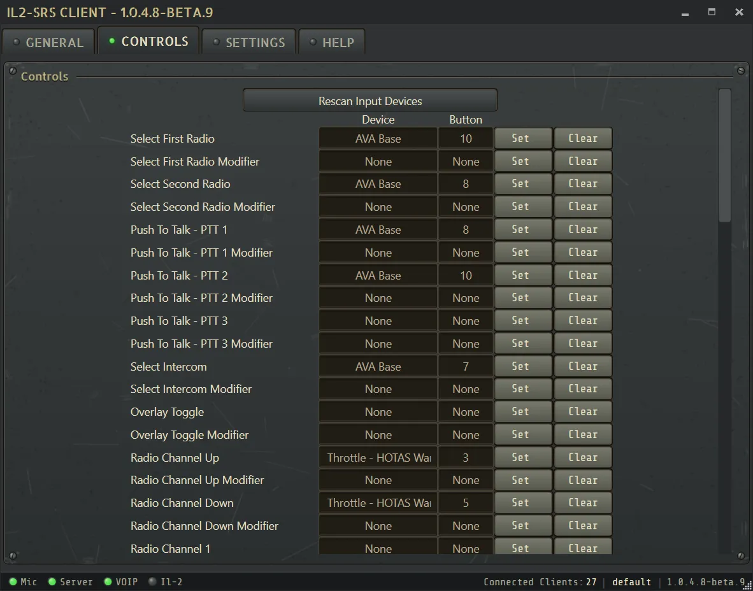The width and height of the screenshot is (753, 591).
Task: Click the default profile label
Action: point(631,582)
